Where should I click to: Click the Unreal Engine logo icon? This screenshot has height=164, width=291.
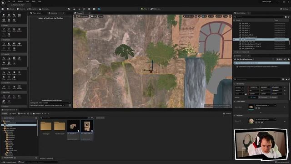[x=3, y=3]
